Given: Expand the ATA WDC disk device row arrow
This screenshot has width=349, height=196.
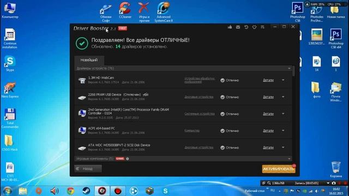Looking at the screenshot, I should tap(283, 148).
